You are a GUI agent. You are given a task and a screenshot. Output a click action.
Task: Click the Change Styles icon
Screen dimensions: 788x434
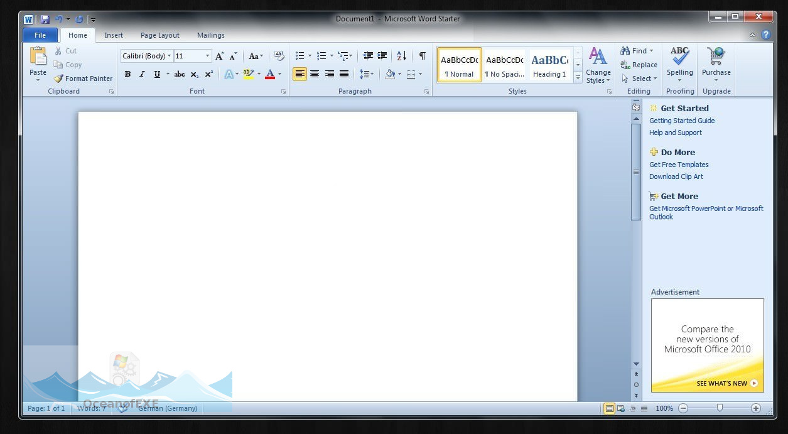598,63
